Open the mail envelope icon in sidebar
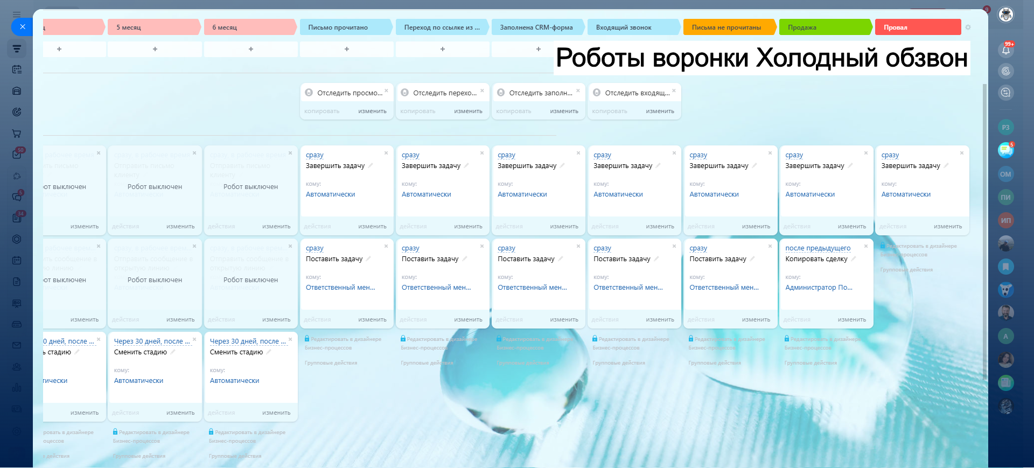The width and height of the screenshot is (1034, 468). tap(17, 345)
